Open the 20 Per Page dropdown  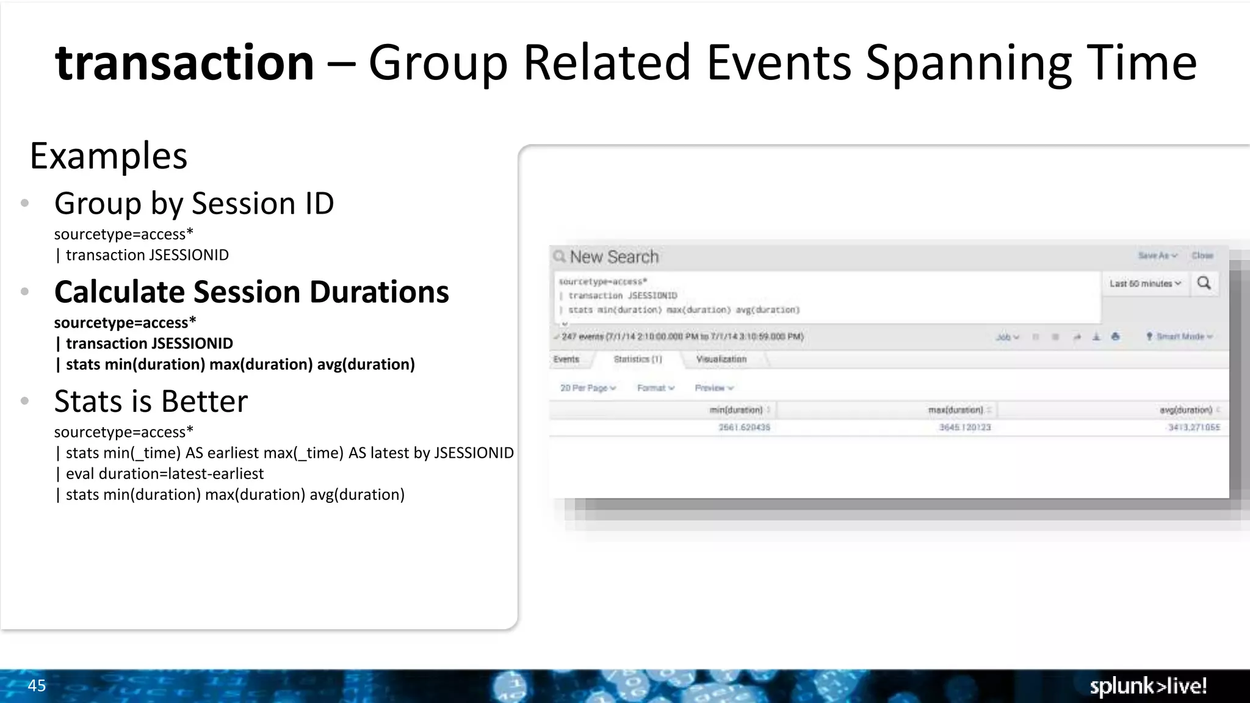click(588, 388)
